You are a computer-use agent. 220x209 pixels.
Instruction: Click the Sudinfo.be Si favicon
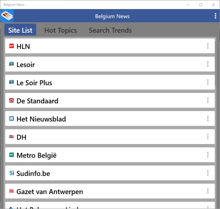point(11,173)
